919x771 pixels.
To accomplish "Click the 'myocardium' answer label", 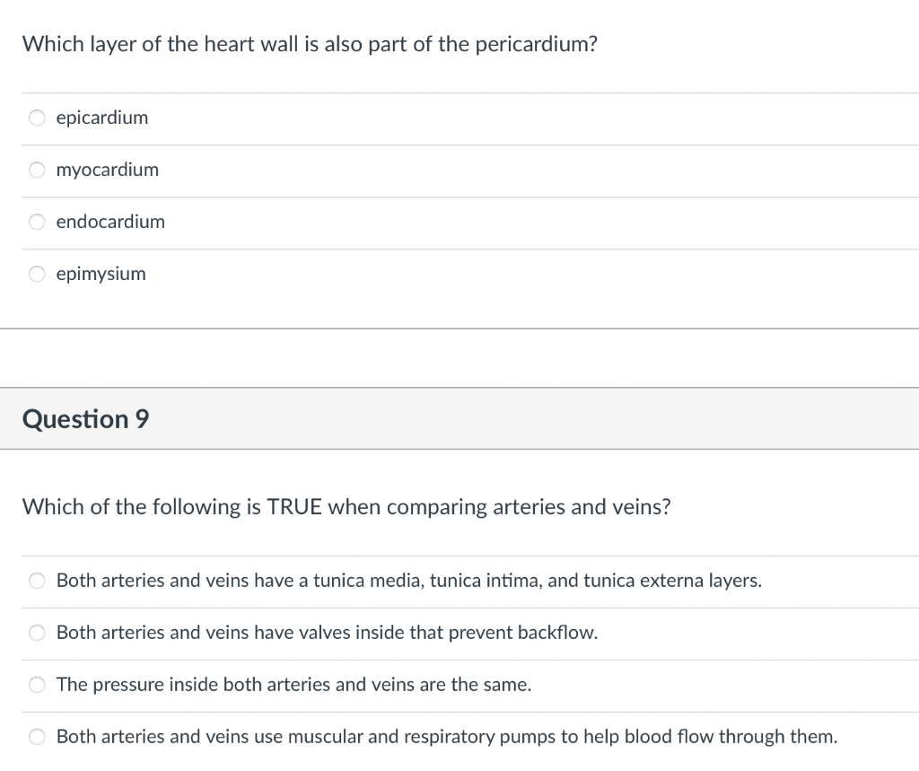I will (107, 170).
